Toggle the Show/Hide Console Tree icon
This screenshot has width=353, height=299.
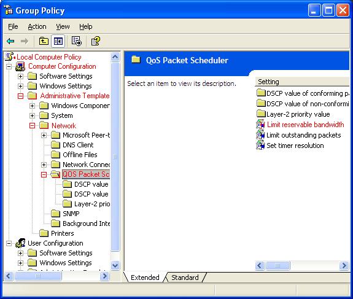pyautogui.click(x=58, y=41)
